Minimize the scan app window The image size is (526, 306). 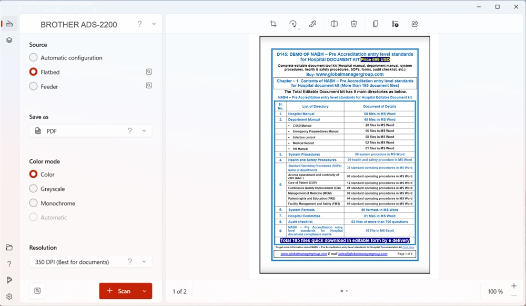coord(479,7)
